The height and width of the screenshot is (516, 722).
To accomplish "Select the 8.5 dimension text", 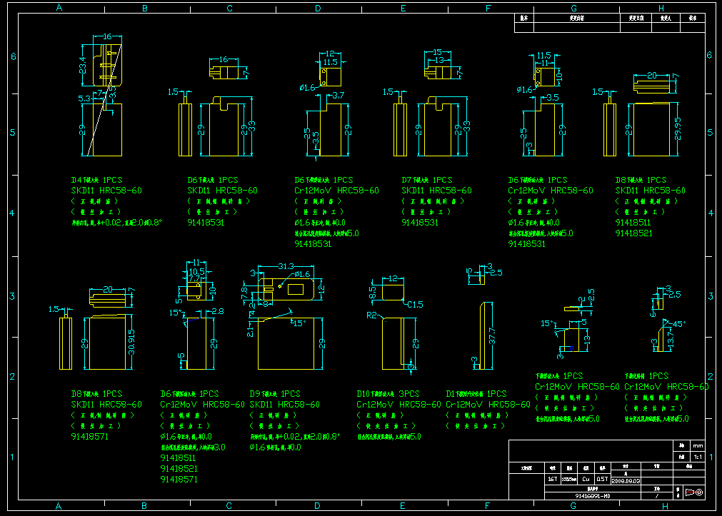I will [373, 293].
